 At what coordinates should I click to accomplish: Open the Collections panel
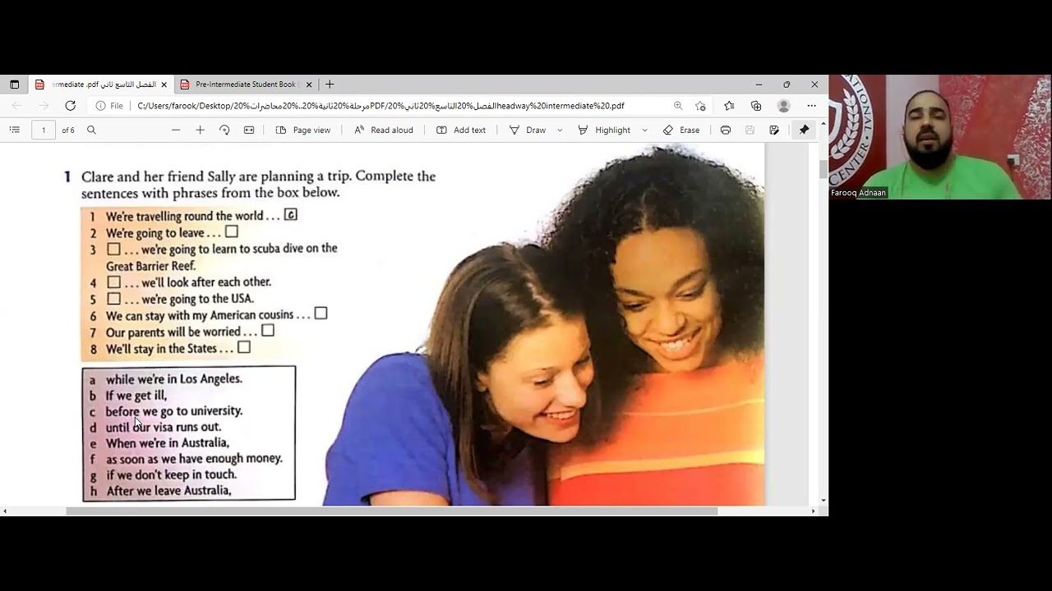[x=756, y=106]
